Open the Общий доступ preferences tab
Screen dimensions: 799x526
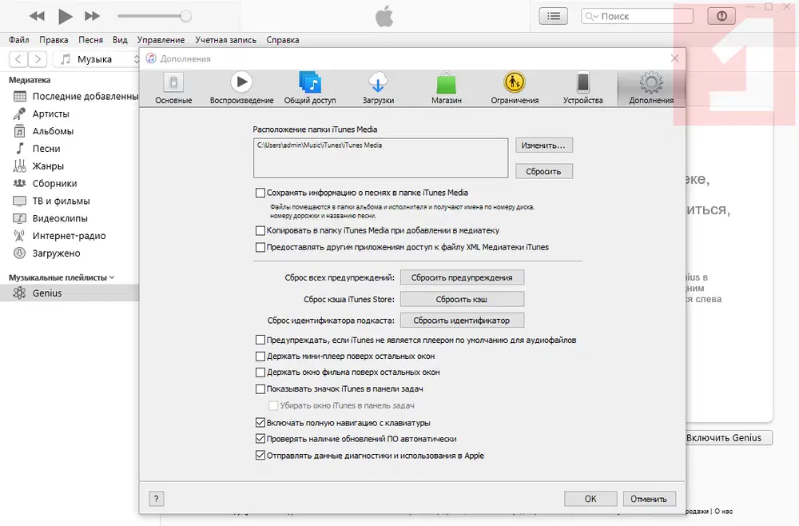tap(310, 88)
